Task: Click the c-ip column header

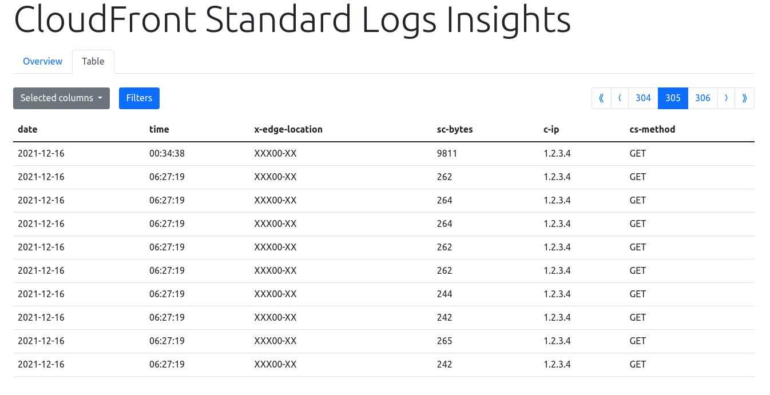Action: pos(551,129)
